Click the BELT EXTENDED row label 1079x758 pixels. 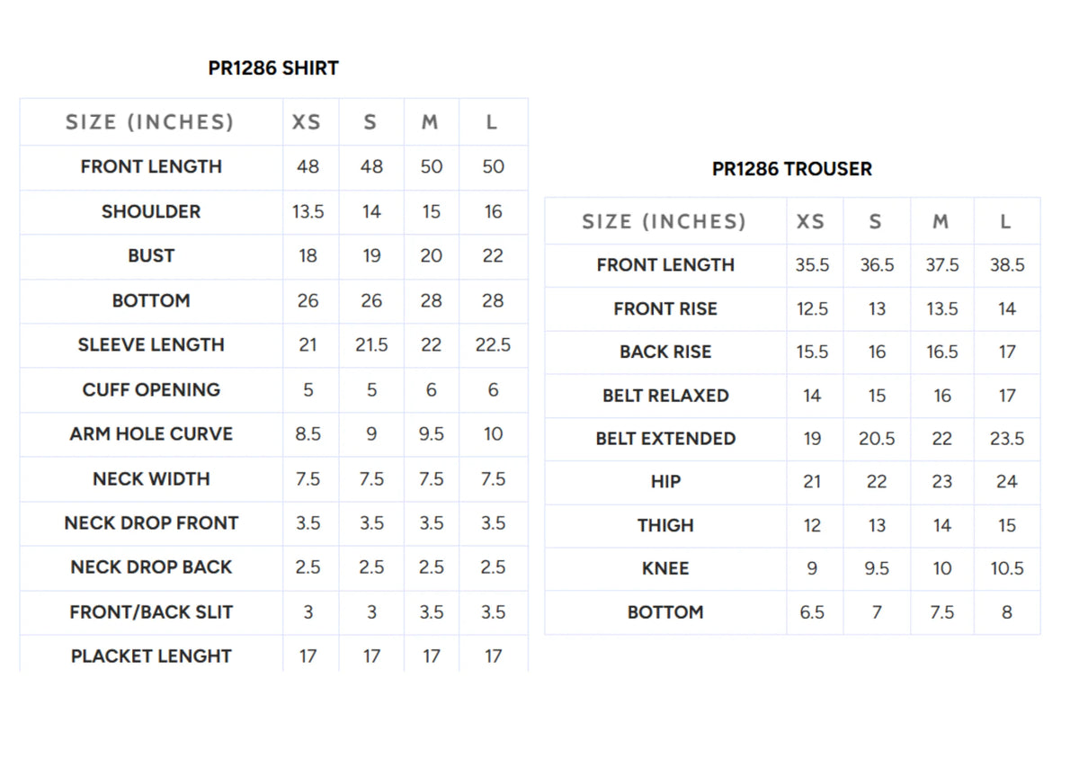pyautogui.click(x=665, y=439)
